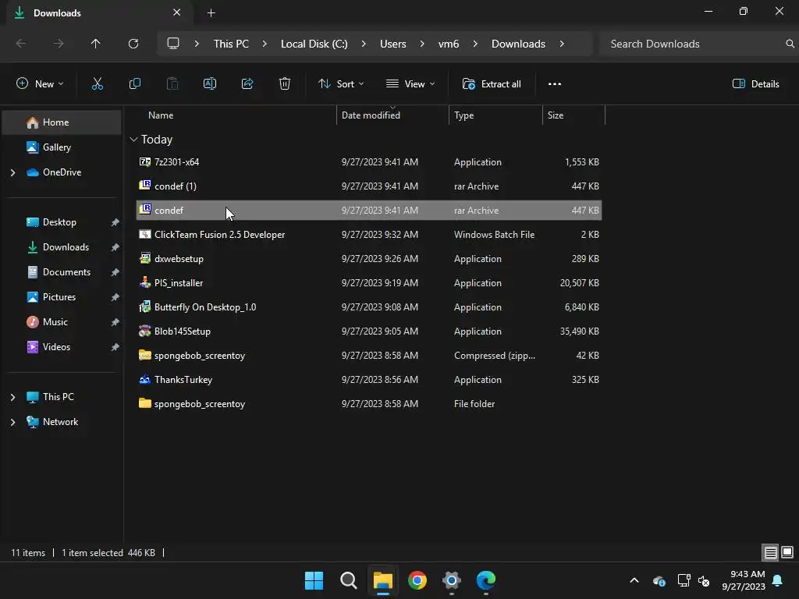The width and height of the screenshot is (799, 599).
Task: Go up one folder level
Action: click(95, 44)
